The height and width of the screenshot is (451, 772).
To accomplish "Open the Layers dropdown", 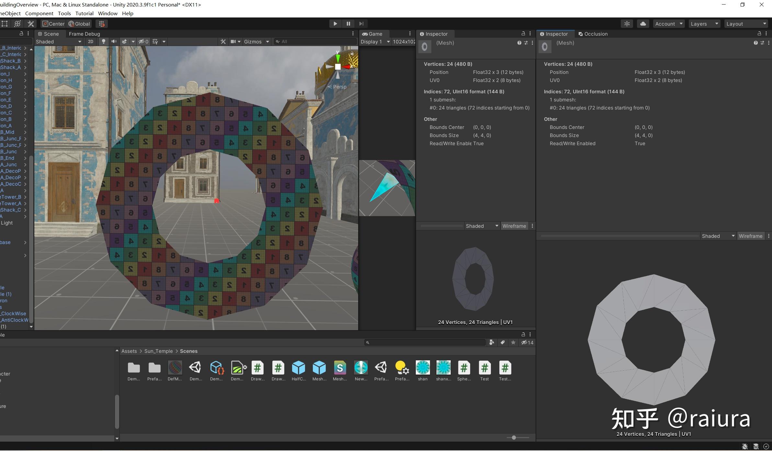I will point(704,23).
